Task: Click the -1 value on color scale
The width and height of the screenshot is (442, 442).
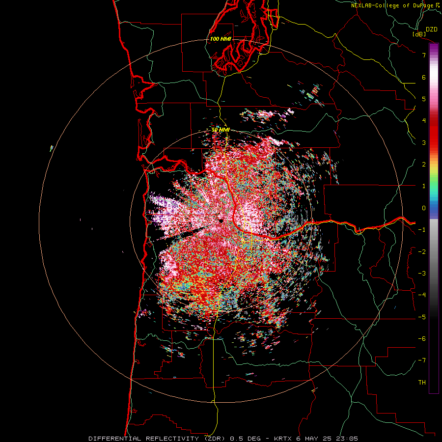Action: tap(422, 230)
